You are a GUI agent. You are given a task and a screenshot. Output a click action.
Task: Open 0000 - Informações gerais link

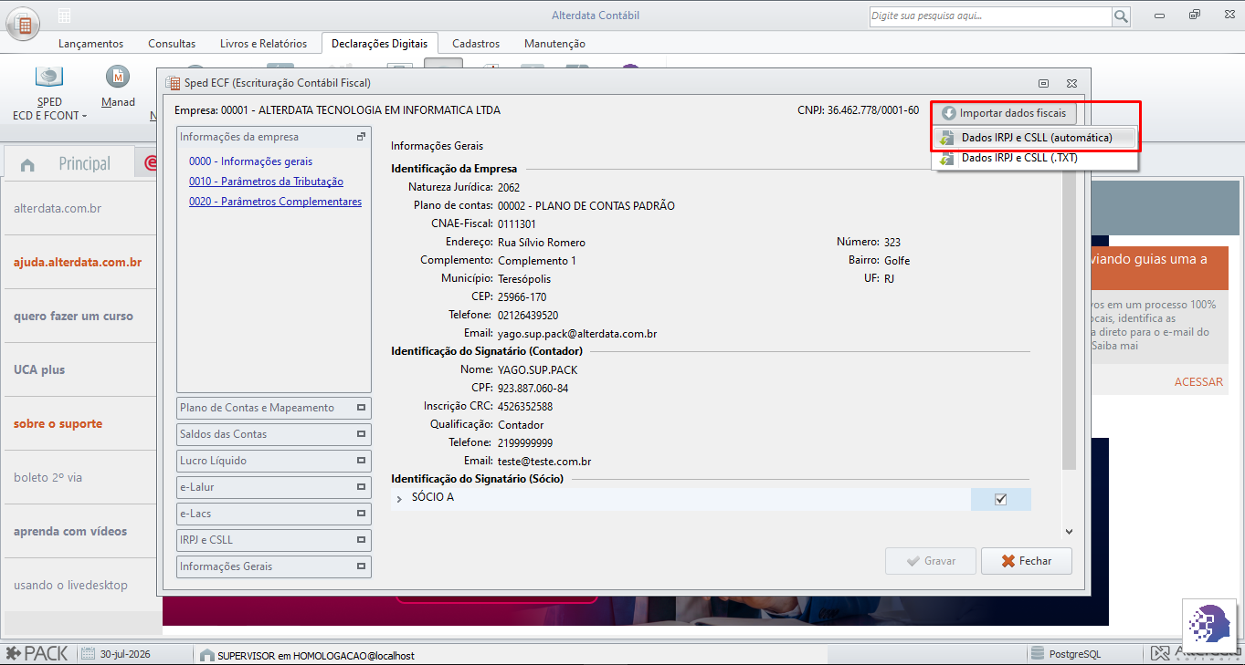pos(250,161)
